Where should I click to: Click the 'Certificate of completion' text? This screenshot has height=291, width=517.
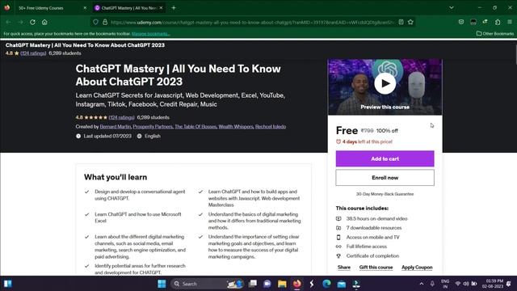click(x=372, y=256)
